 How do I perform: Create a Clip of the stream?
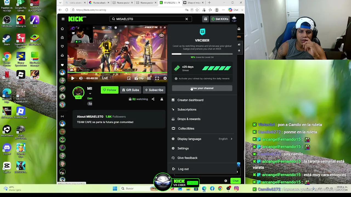tap(139, 78)
